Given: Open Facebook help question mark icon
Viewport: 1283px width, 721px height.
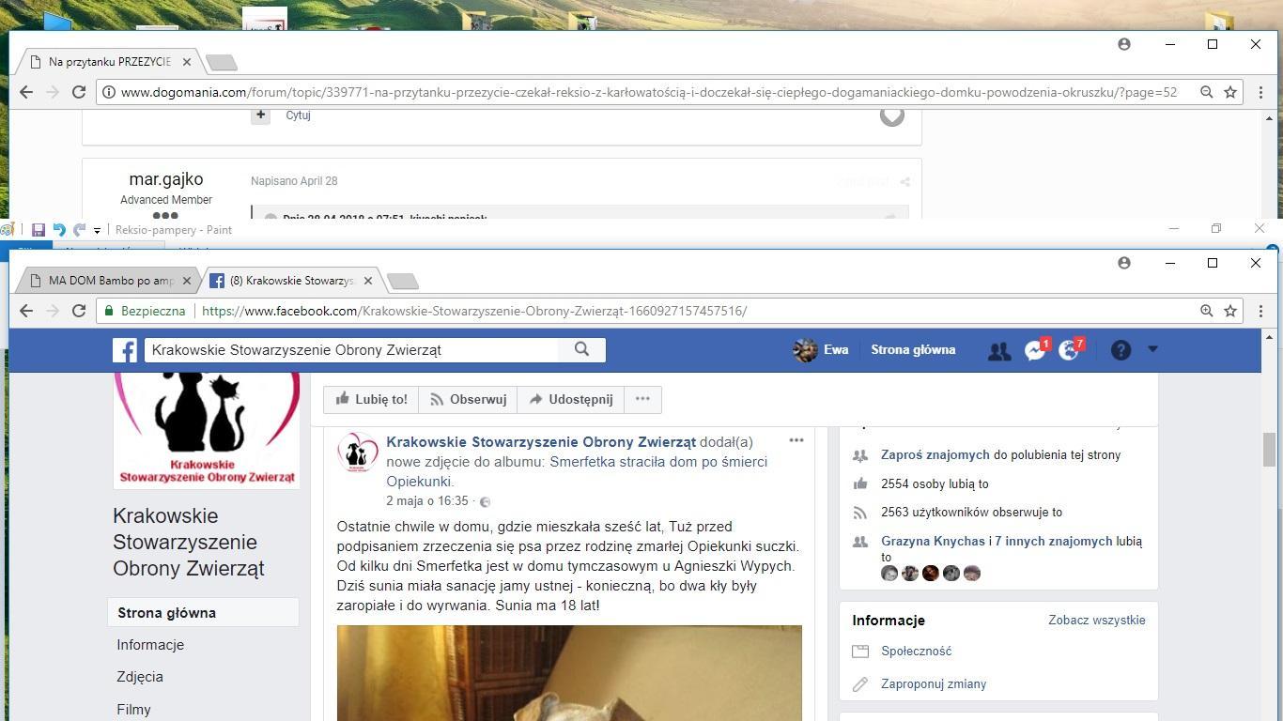Looking at the screenshot, I should [1121, 350].
